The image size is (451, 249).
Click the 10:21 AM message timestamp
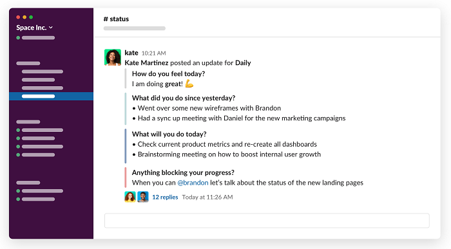pyautogui.click(x=153, y=53)
